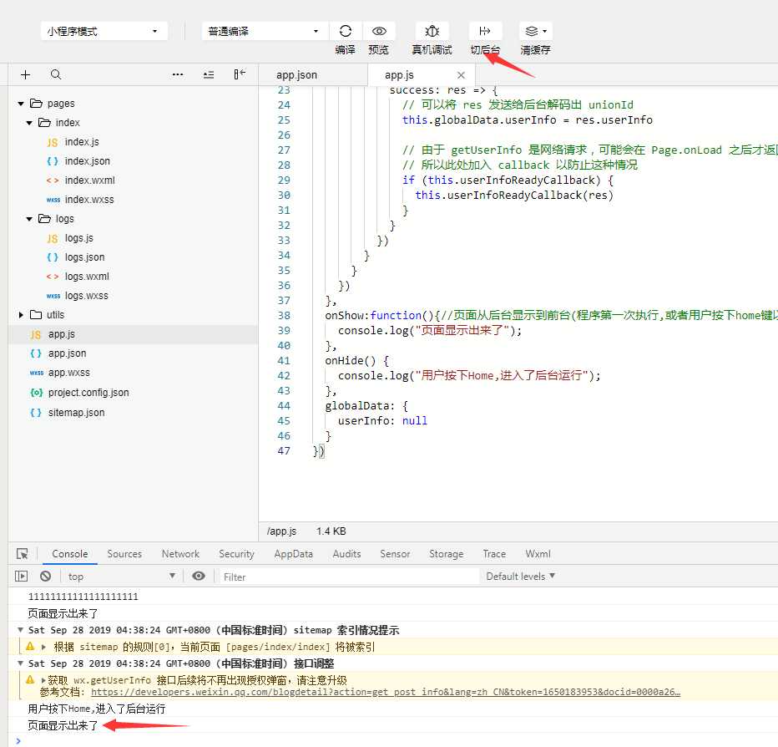Open app.json in the file tree
The image size is (778, 747).
point(67,353)
